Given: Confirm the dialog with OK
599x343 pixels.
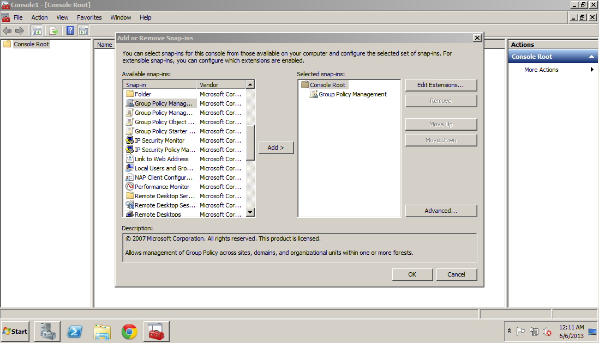Looking at the screenshot, I should (x=412, y=274).
